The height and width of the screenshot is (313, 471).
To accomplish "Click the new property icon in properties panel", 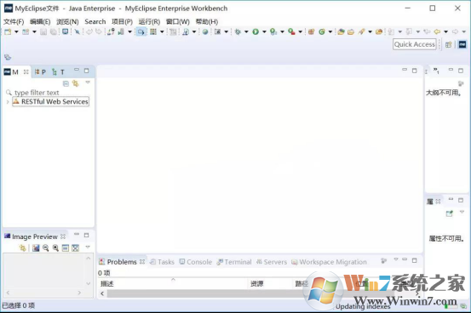I will (450, 213).
